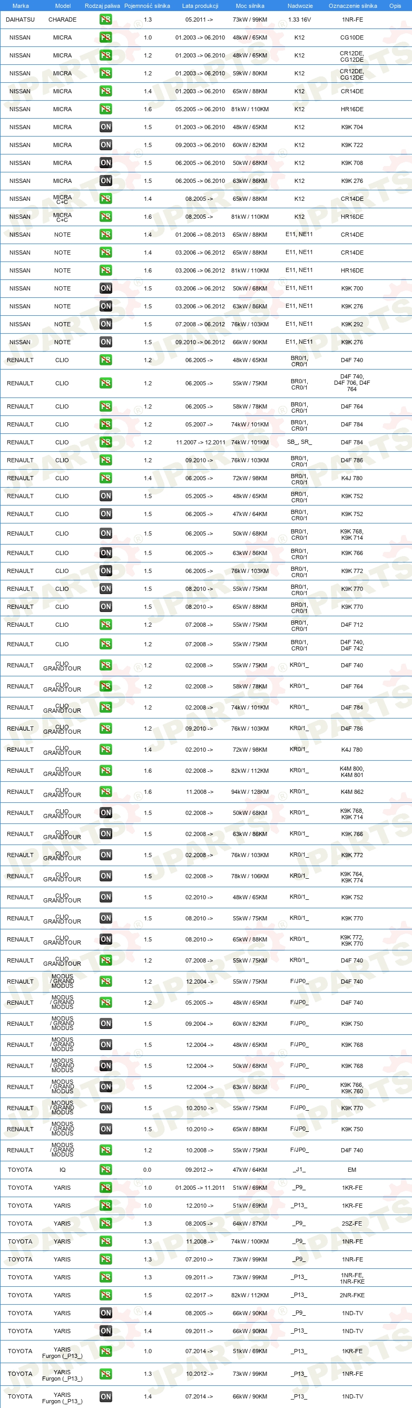Select the D4F 740, D4F 706, D4F 764 cell
Image resolution: width=412 pixels, height=1408 pixels.
(x=352, y=383)
